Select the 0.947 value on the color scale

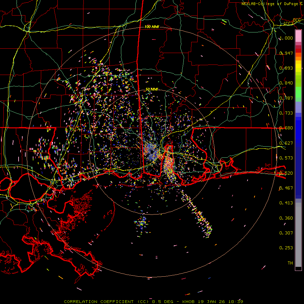(286, 53)
